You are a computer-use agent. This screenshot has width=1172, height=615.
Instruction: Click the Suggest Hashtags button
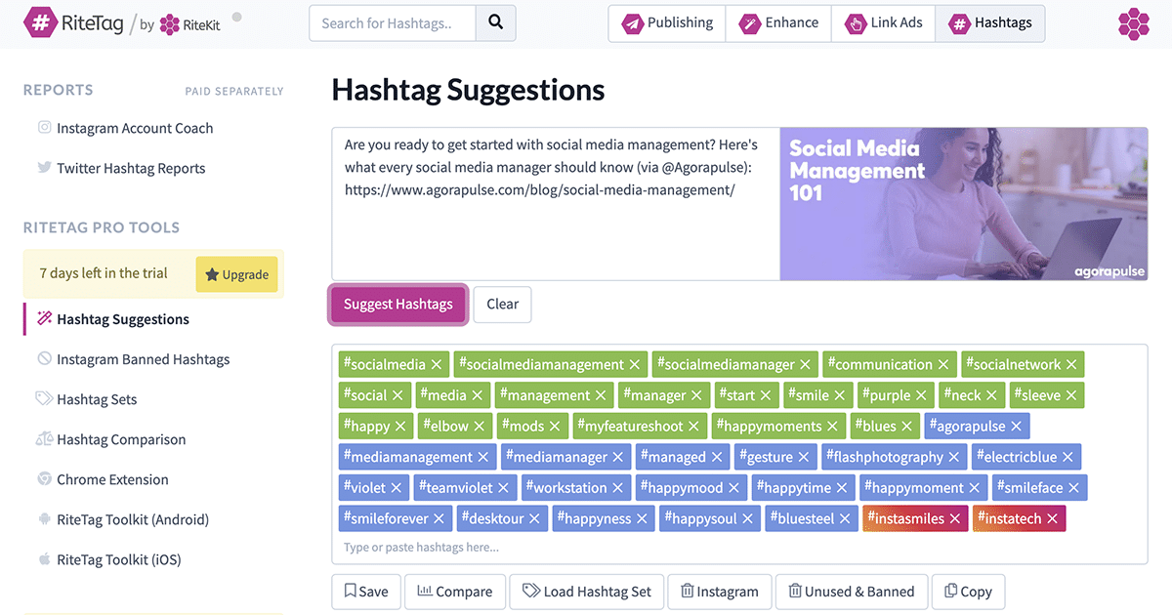pyautogui.click(x=398, y=305)
